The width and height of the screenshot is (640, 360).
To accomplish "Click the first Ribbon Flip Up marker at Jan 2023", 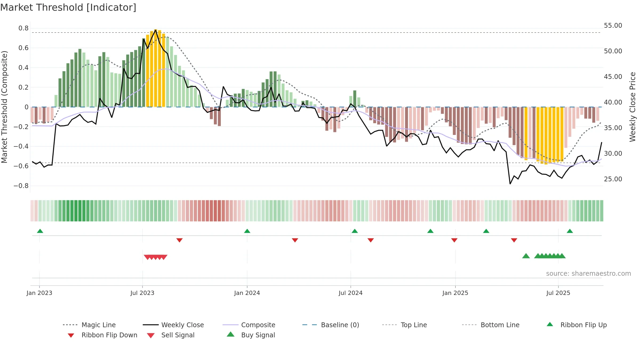I will pos(40,231).
